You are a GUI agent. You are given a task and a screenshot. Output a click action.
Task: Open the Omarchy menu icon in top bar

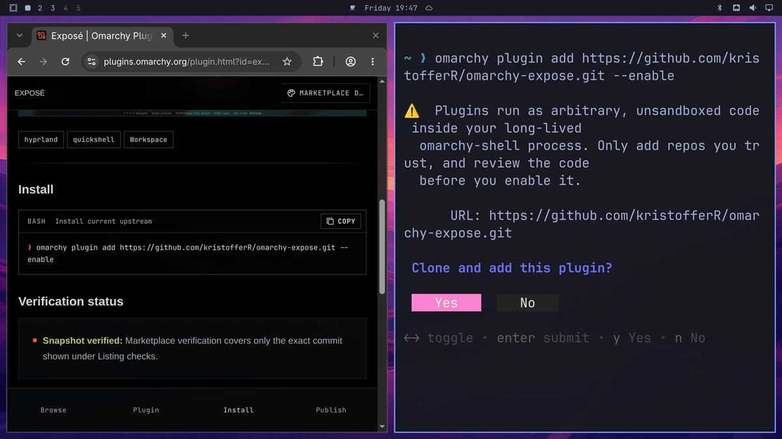point(13,8)
